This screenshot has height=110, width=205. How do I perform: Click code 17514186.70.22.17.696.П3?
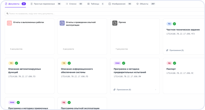pos(22,76)
